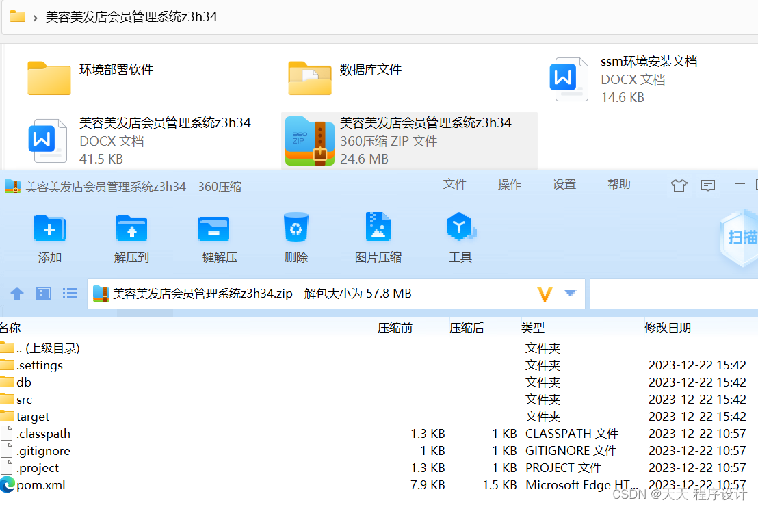Select the 41.5 KB DOCX document
This screenshot has width=758, height=507.
point(140,141)
